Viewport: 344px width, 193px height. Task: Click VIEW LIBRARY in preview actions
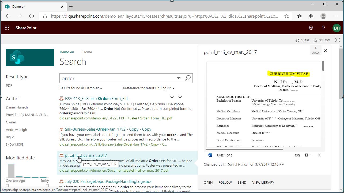tap(263, 183)
